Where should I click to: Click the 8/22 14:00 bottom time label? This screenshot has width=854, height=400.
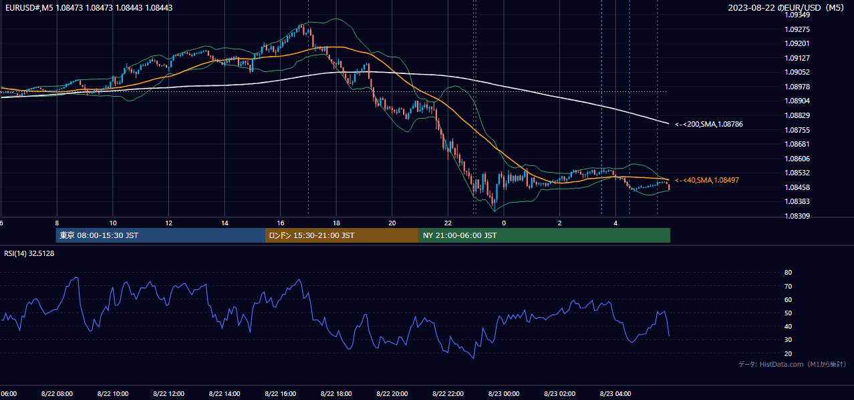click(x=225, y=394)
